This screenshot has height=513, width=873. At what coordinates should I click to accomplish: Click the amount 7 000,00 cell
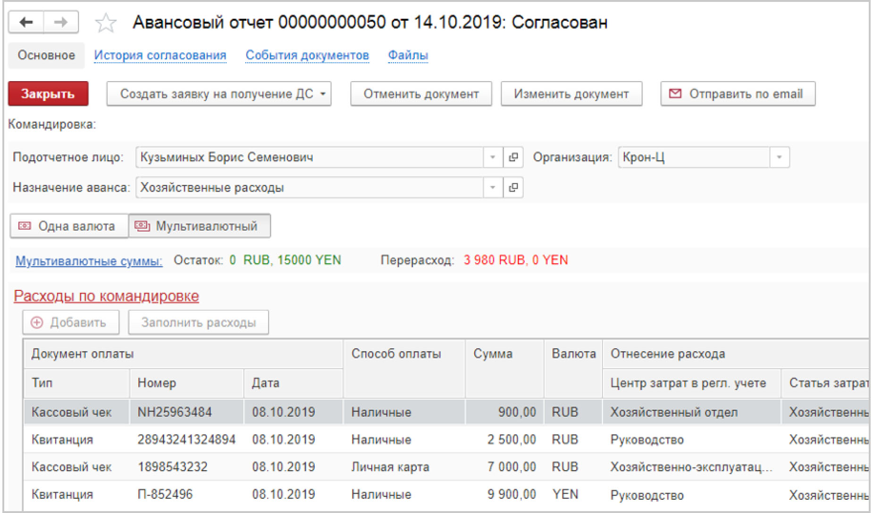(504, 467)
